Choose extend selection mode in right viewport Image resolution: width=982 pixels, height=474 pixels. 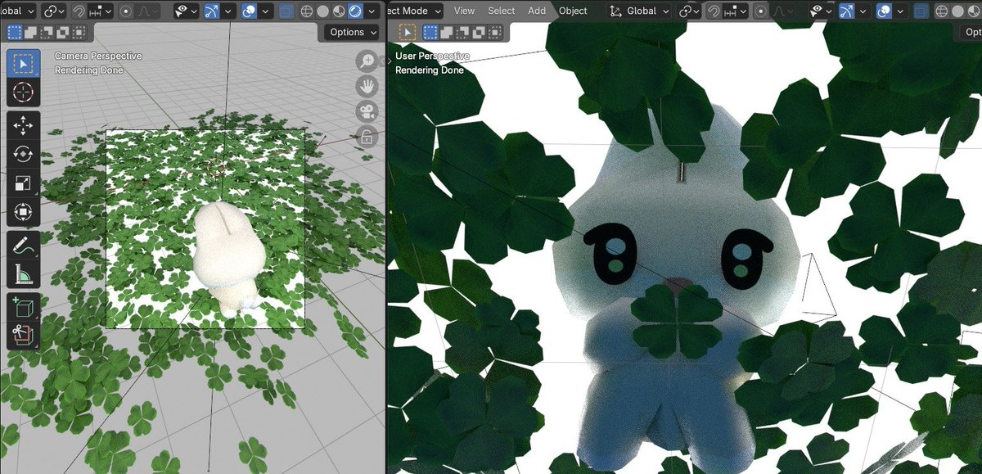pyautogui.click(x=445, y=32)
